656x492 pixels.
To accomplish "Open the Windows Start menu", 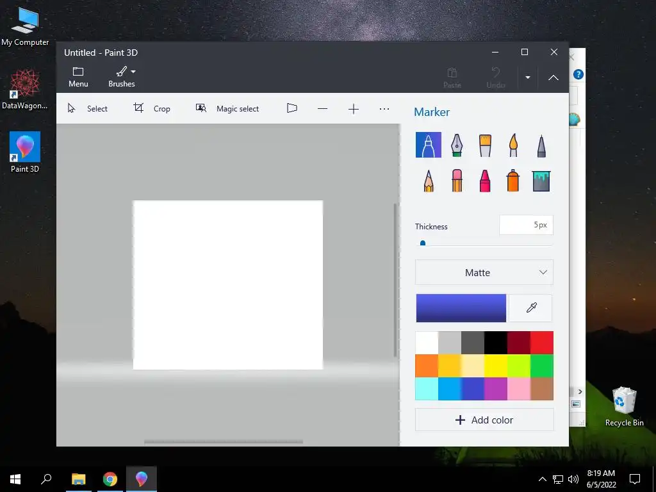I will (x=15, y=479).
